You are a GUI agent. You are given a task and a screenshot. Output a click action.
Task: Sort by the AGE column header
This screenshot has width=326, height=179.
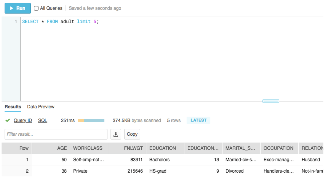click(x=51, y=148)
